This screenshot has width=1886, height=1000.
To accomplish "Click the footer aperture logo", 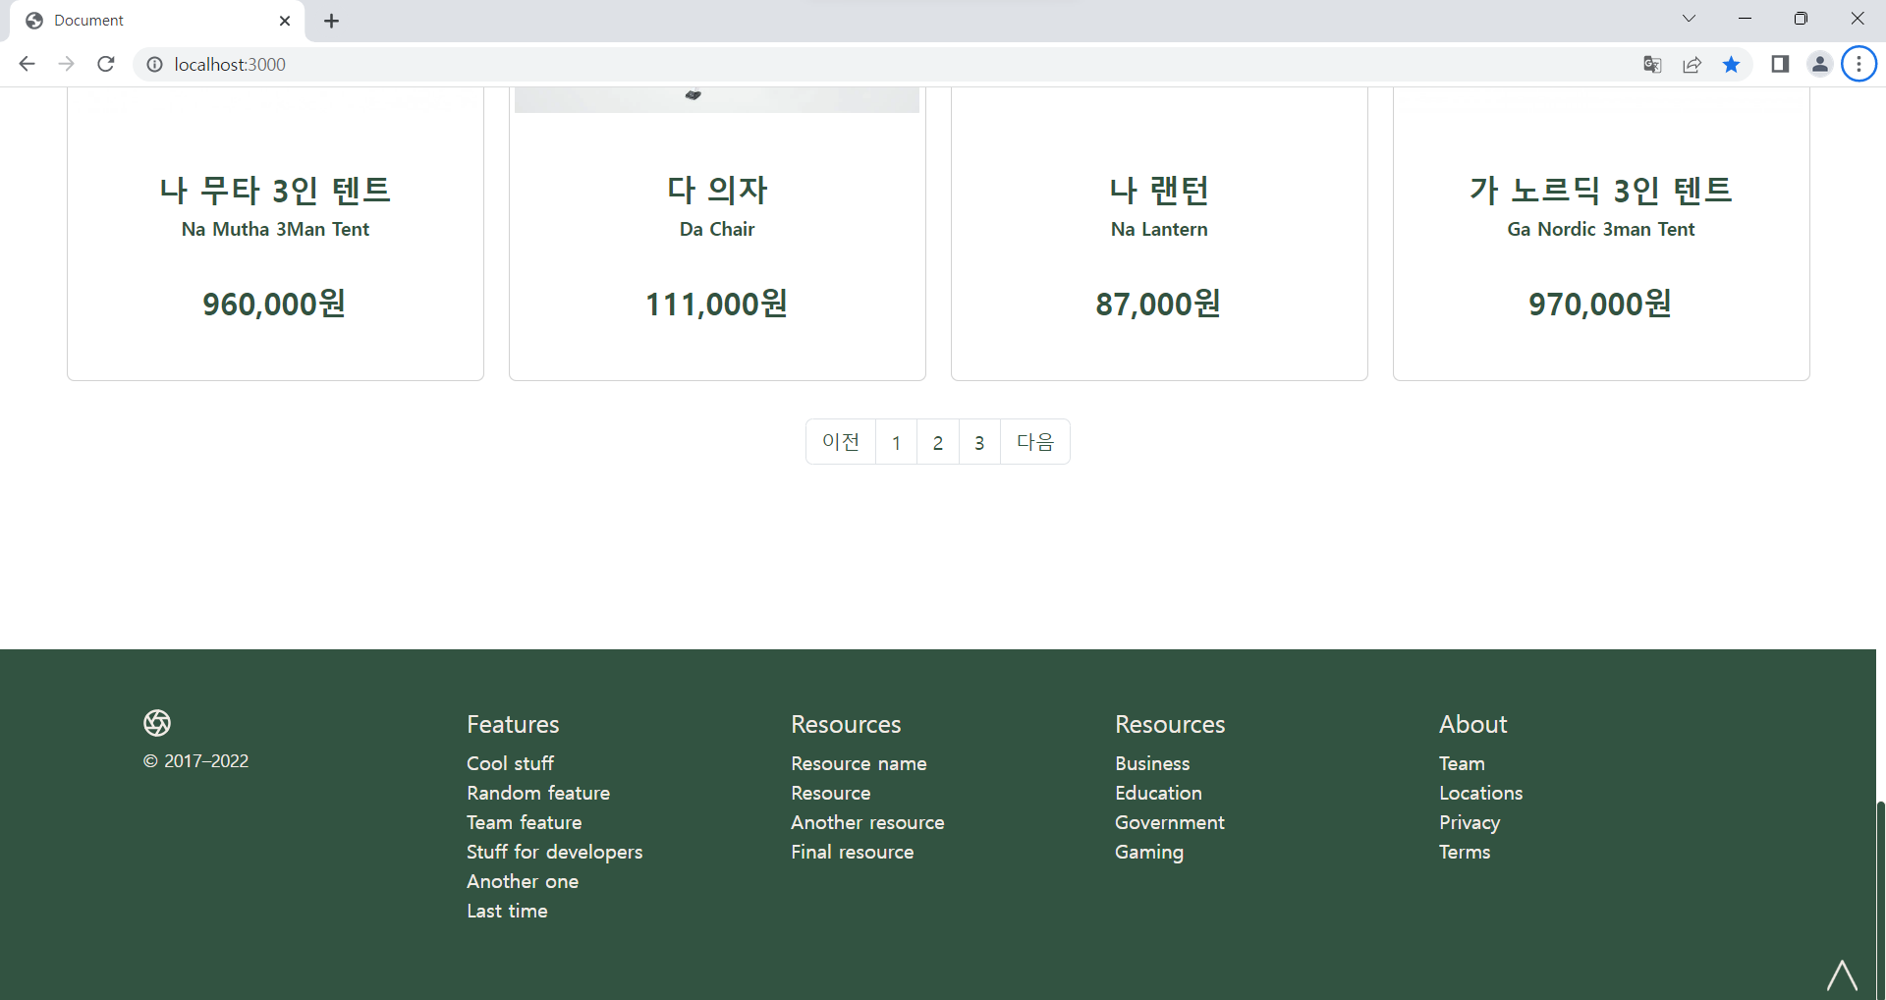I will 157,723.
